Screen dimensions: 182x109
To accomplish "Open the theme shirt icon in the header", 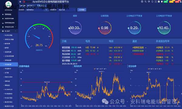I will [162, 2].
